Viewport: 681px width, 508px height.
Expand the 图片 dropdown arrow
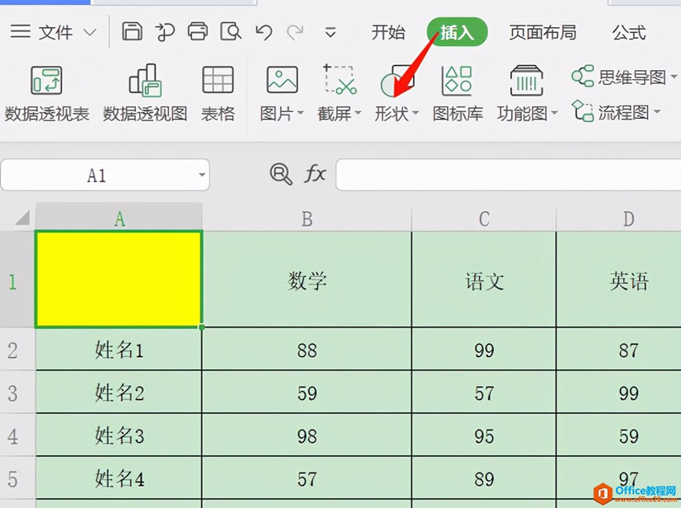click(x=300, y=114)
